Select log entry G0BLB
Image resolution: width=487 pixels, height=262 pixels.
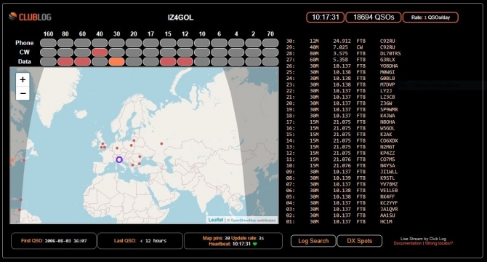(341, 79)
